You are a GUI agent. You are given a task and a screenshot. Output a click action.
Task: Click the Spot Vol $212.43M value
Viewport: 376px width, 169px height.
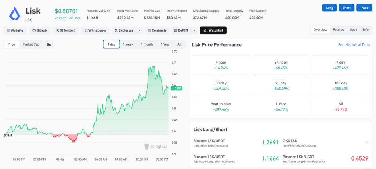(x=126, y=18)
